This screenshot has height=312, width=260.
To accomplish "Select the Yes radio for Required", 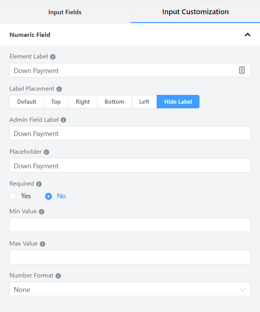I will tap(13, 196).
